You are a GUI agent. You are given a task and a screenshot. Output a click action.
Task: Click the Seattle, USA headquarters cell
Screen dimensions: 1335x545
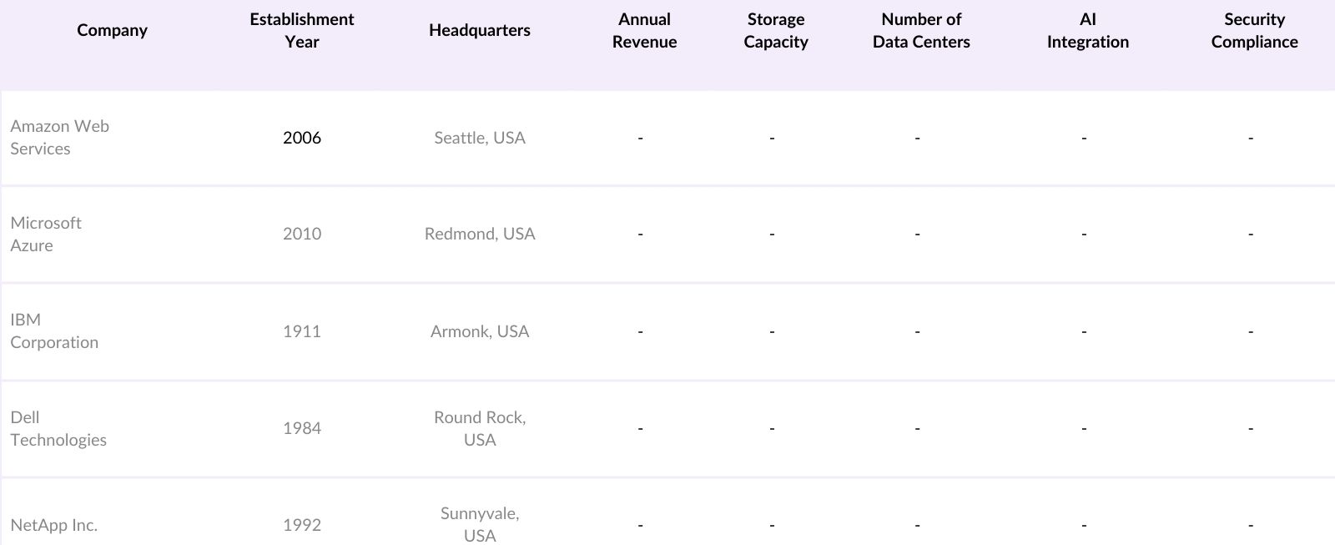coord(480,138)
